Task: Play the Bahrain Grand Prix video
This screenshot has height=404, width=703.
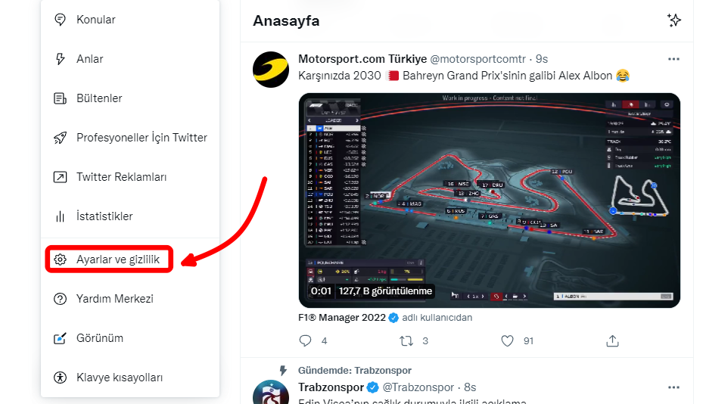Action: [489, 200]
